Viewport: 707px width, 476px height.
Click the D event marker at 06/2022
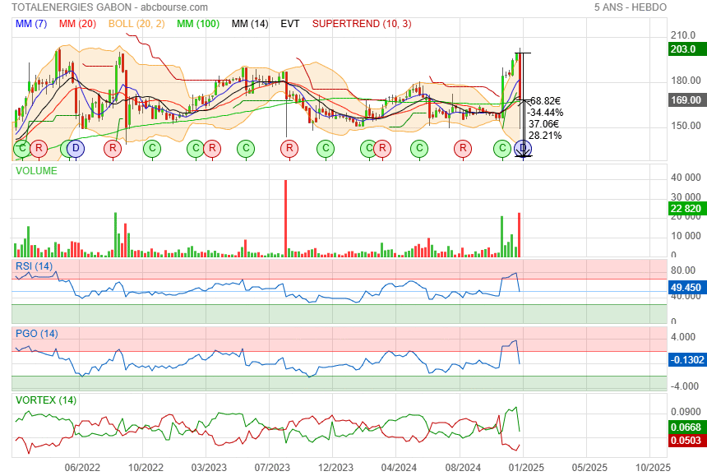click(76, 148)
